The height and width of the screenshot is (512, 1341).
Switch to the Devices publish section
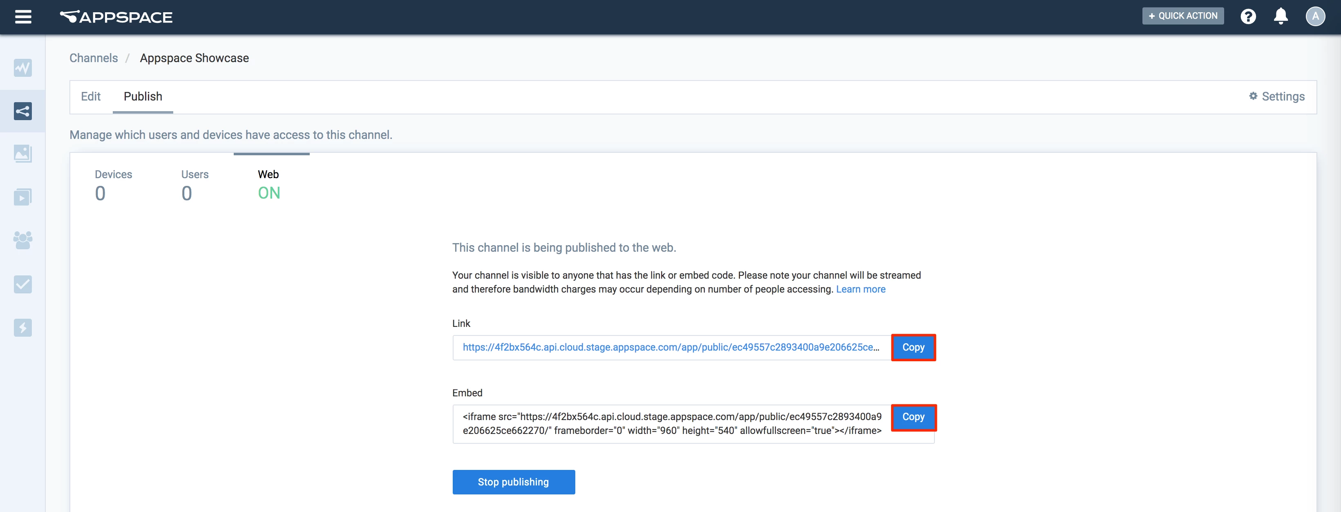tap(113, 184)
